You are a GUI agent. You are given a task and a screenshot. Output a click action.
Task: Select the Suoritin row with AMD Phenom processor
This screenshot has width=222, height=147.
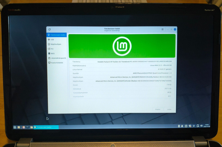pyautogui.click(x=122, y=73)
